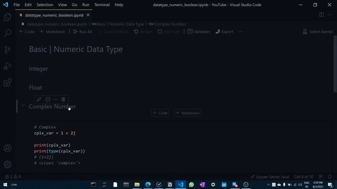Click Cell 6 of 10 status item

coord(303,177)
